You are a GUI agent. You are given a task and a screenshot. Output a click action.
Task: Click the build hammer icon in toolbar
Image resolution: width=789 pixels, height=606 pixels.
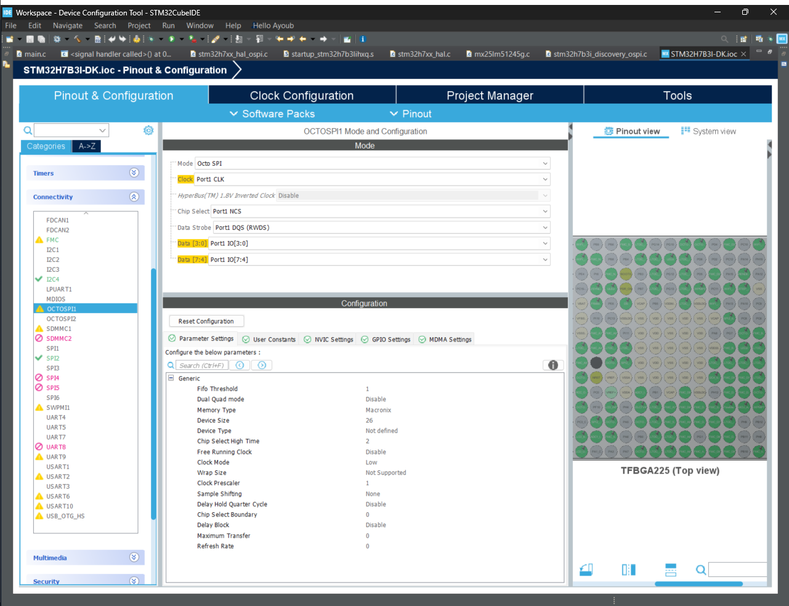77,39
